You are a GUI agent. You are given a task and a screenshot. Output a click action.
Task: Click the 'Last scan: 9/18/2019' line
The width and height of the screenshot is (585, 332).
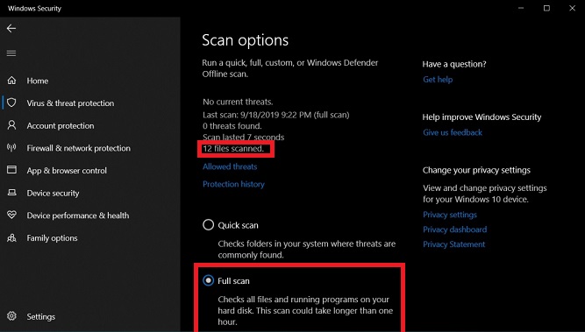(276, 115)
